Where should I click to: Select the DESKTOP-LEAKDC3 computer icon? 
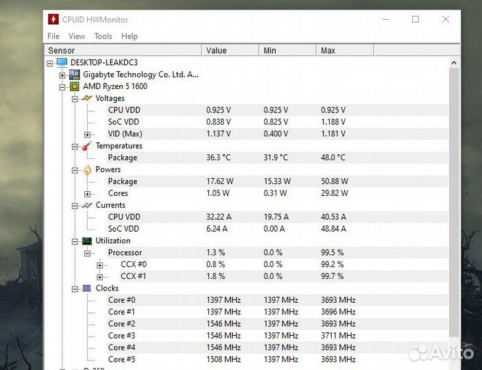pos(62,62)
